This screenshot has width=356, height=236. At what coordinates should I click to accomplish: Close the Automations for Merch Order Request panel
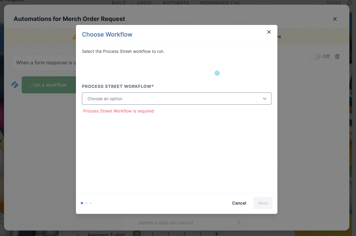tap(335, 19)
